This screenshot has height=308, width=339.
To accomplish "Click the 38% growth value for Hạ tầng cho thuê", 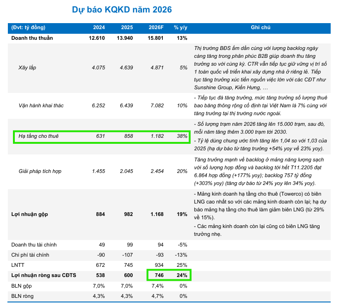I will click(x=182, y=136).
